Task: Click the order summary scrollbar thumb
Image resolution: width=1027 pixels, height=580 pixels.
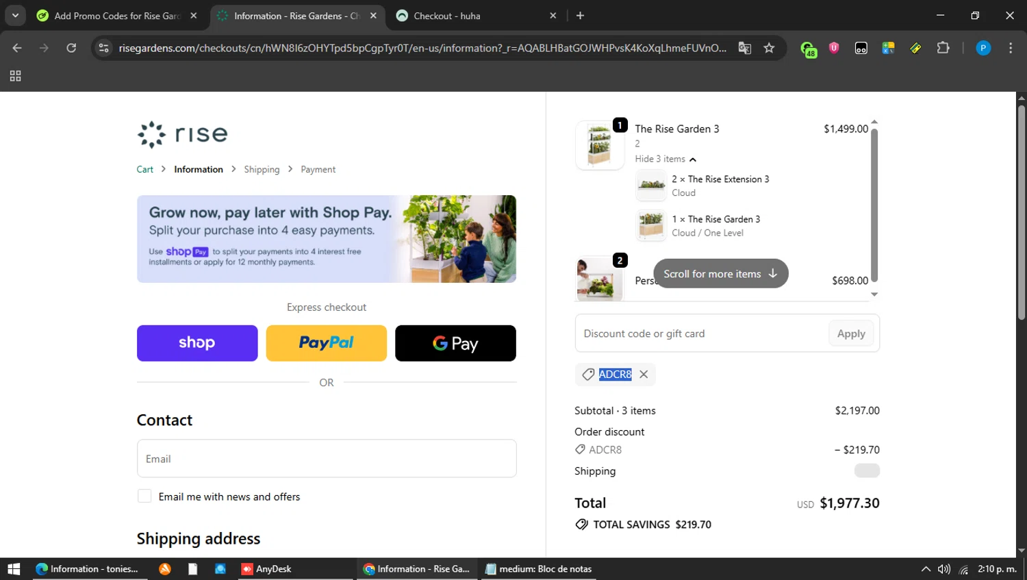Action: tap(874, 205)
